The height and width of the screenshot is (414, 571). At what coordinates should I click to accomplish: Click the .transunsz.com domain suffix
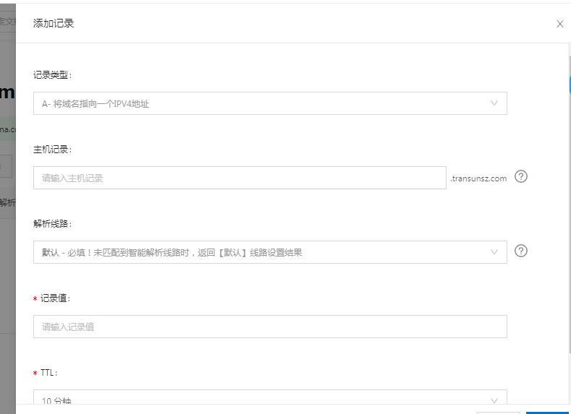[x=478, y=178]
